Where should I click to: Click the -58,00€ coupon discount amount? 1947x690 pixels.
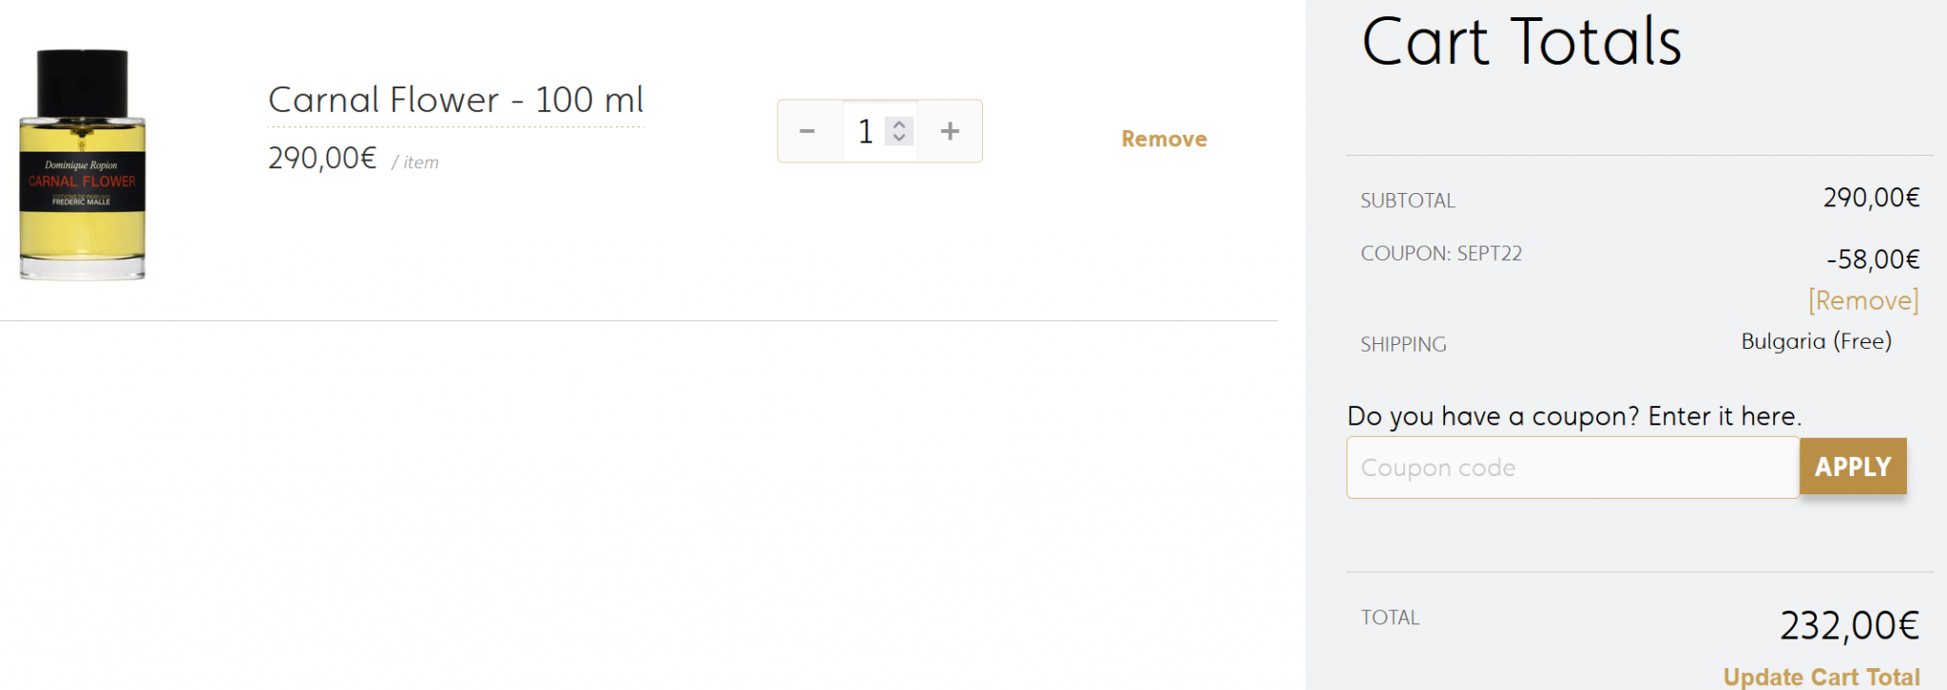(1873, 259)
